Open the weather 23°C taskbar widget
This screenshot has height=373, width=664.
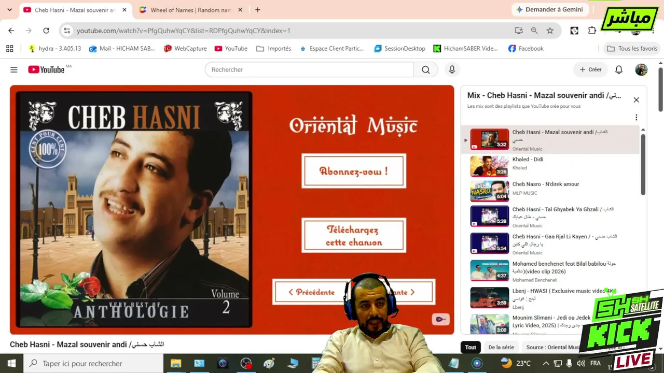[516, 363]
